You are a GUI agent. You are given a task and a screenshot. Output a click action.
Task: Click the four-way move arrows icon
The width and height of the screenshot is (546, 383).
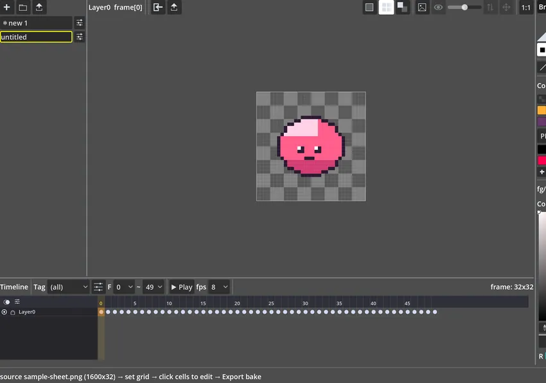tap(506, 7)
